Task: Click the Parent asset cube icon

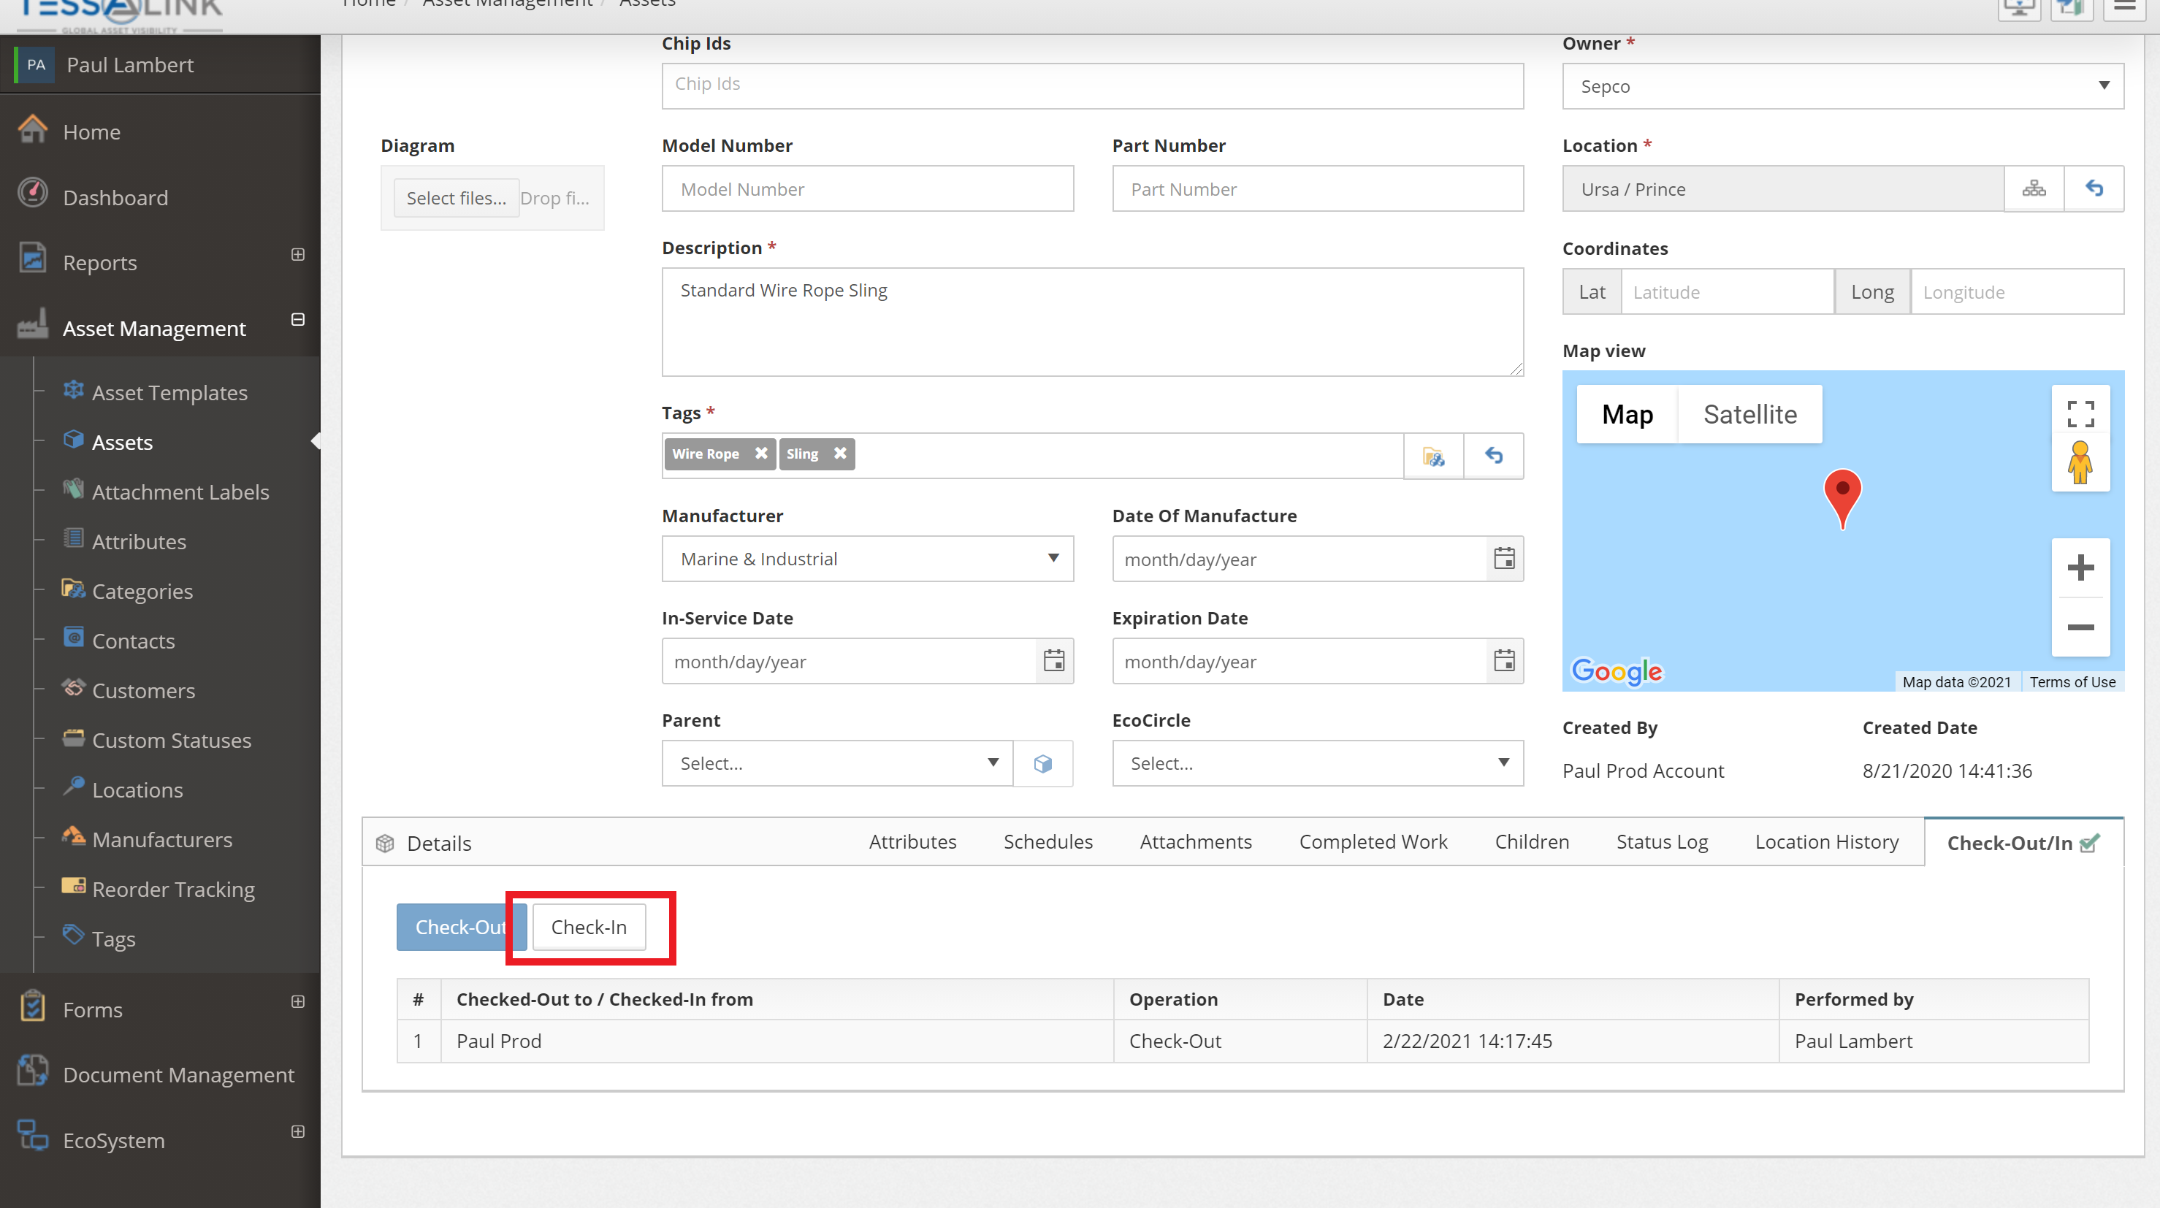Action: tap(1043, 763)
